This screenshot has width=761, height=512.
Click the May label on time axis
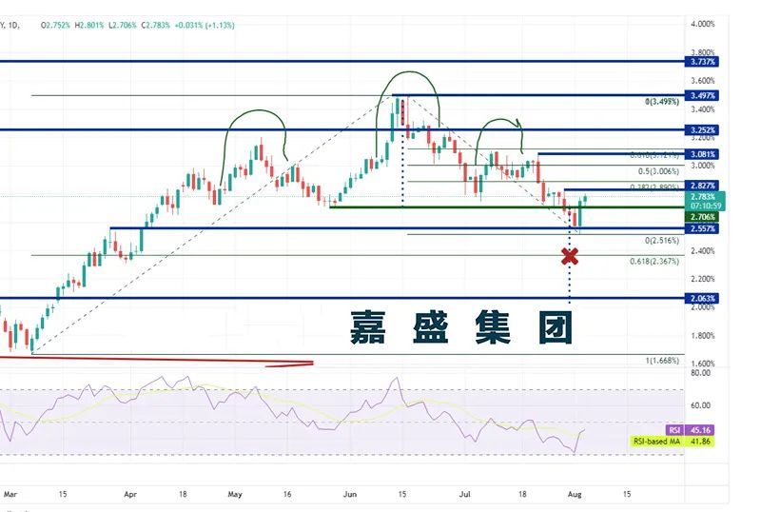click(x=235, y=495)
